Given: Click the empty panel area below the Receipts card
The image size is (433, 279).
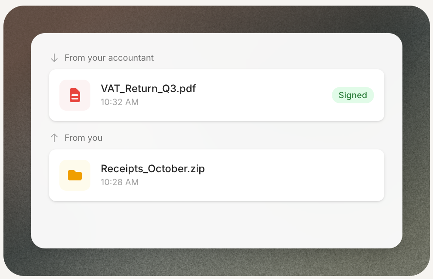Looking at the screenshot, I should pos(215,224).
